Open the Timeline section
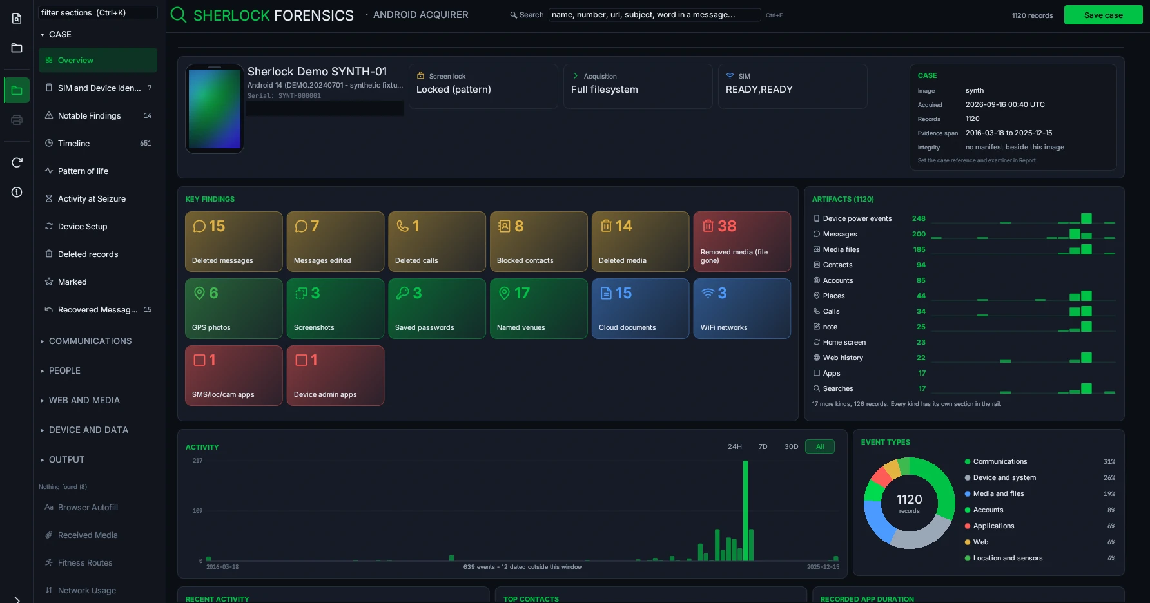This screenshot has height=603, width=1150. [98, 143]
